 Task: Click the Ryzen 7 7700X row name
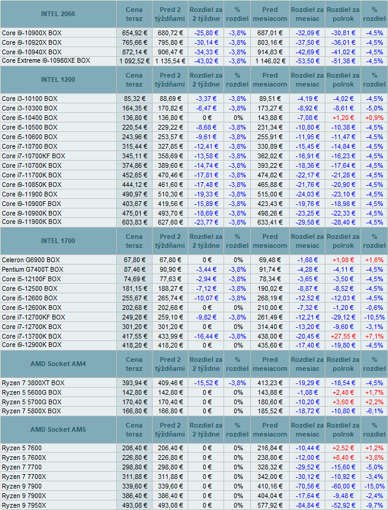[x=24, y=477]
